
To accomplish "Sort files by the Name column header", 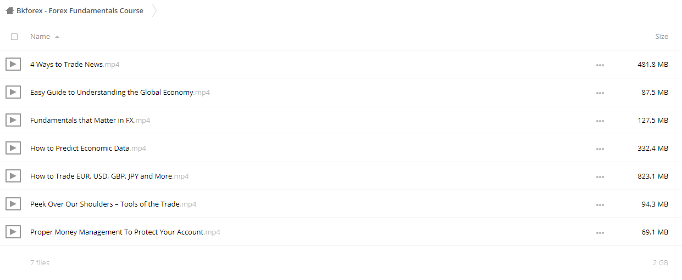I will 40,36.
